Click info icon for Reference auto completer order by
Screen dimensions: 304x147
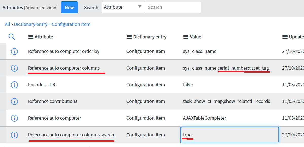[14, 51]
